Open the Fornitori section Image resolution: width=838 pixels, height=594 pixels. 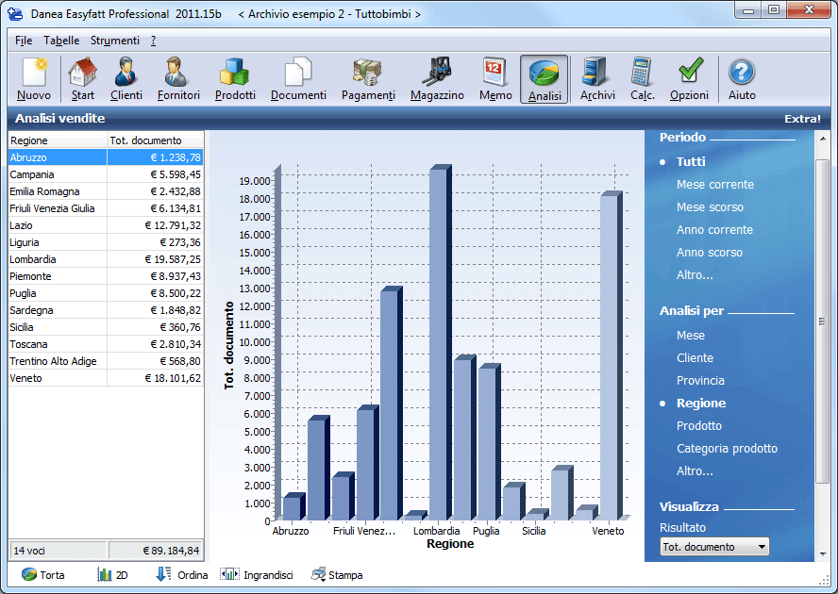pos(178,78)
